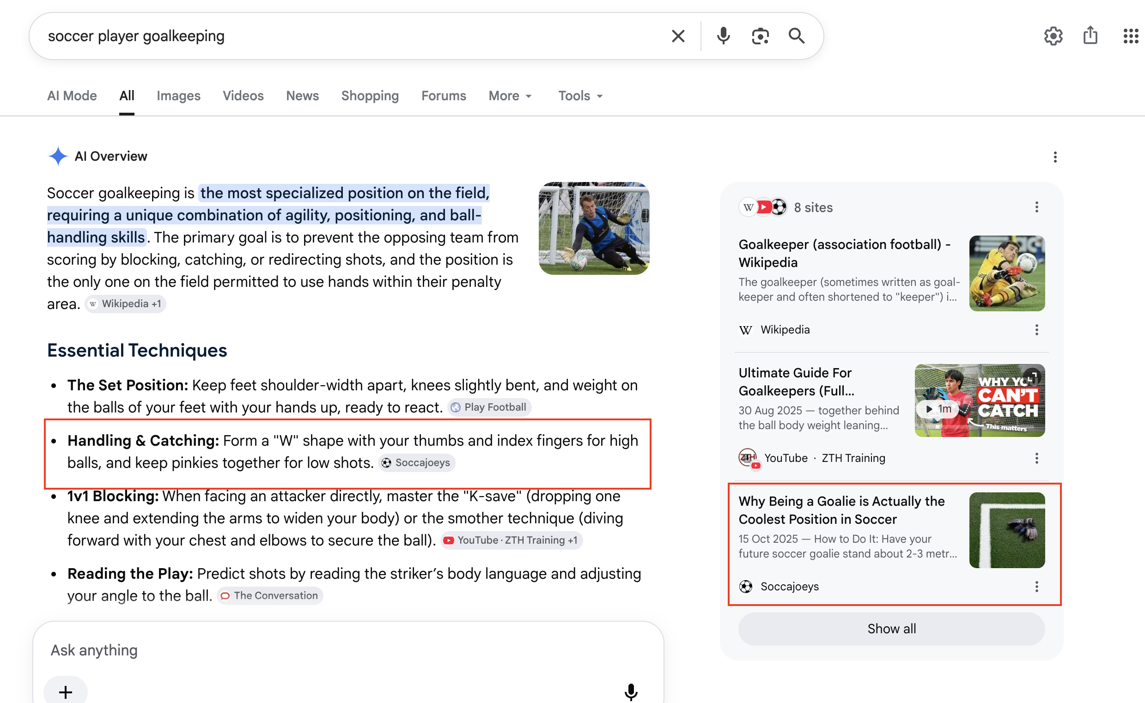Click the ZTH Training channel name
The image size is (1145, 703).
(x=853, y=459)
